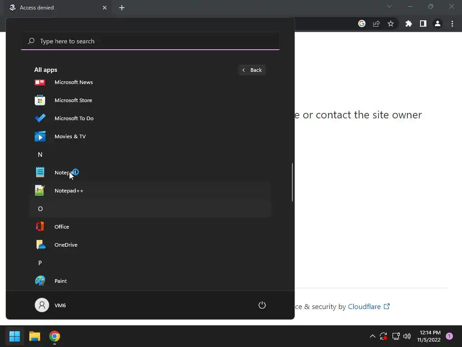
Task: Click the tab search chevron in Chrome
Action: (x=389, y=6)
